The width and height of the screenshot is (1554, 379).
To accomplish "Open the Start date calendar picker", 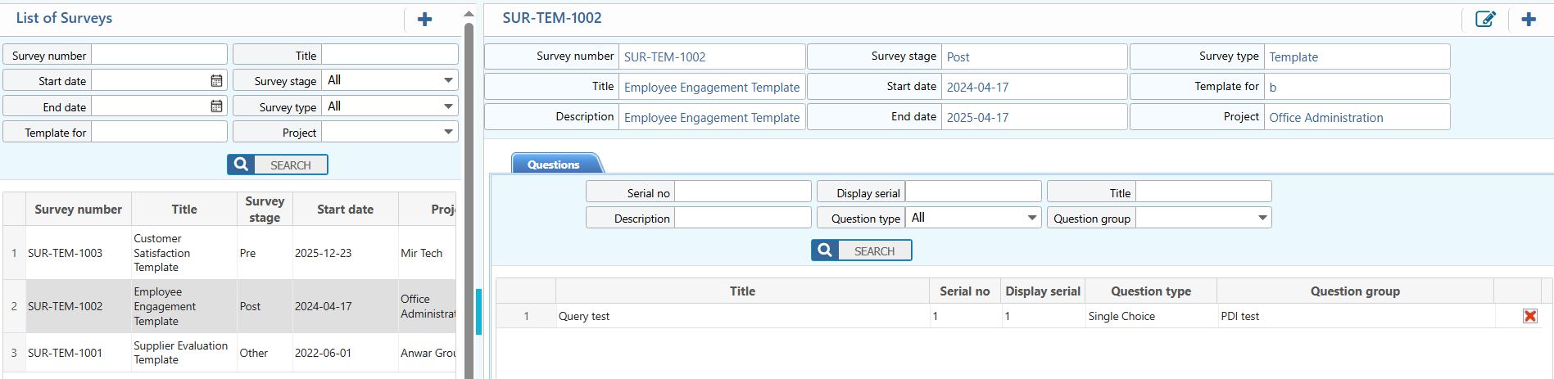I will 216,81.
